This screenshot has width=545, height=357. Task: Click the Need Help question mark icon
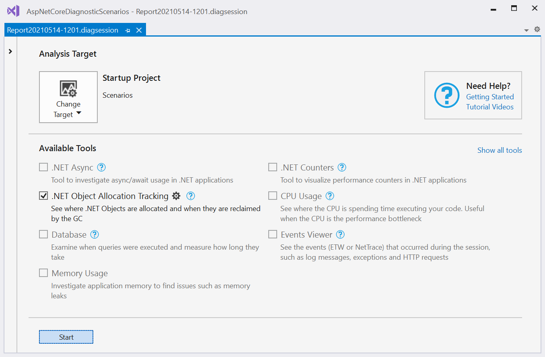click(446, 95)
